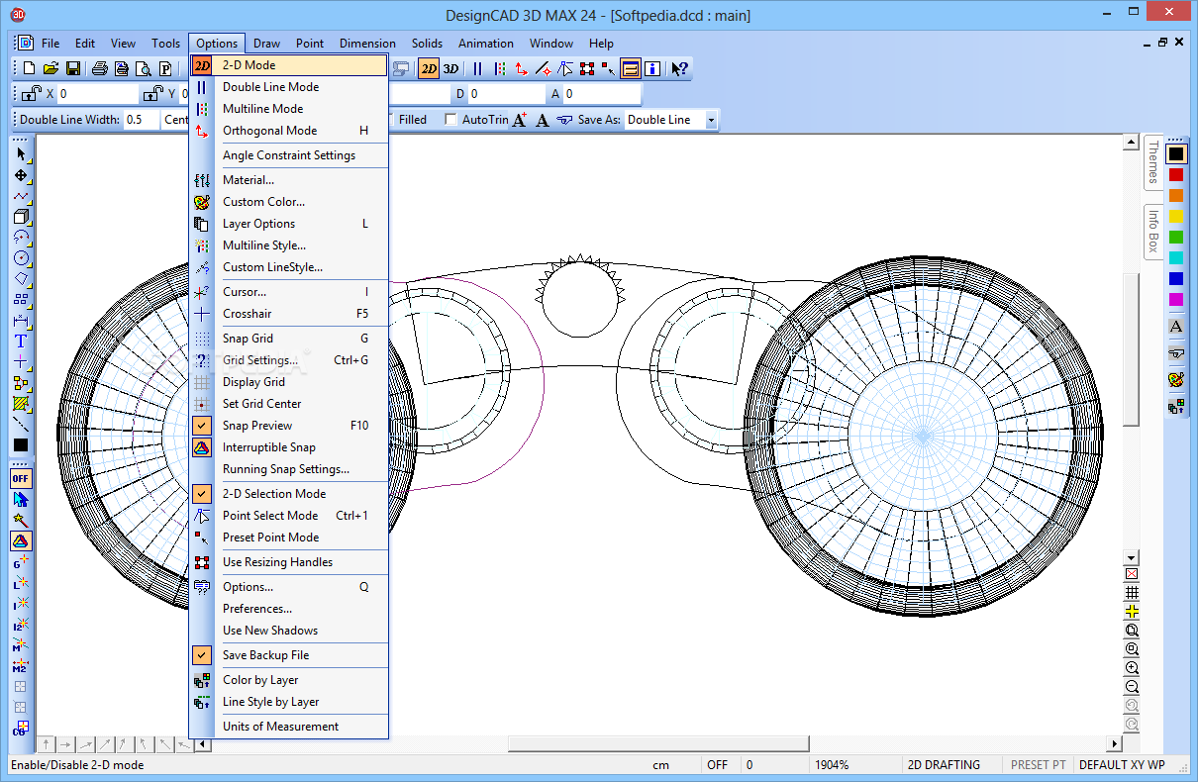
Task: Click the X coordinate input field
Action: pyautogui.click(x=97, y=94)
